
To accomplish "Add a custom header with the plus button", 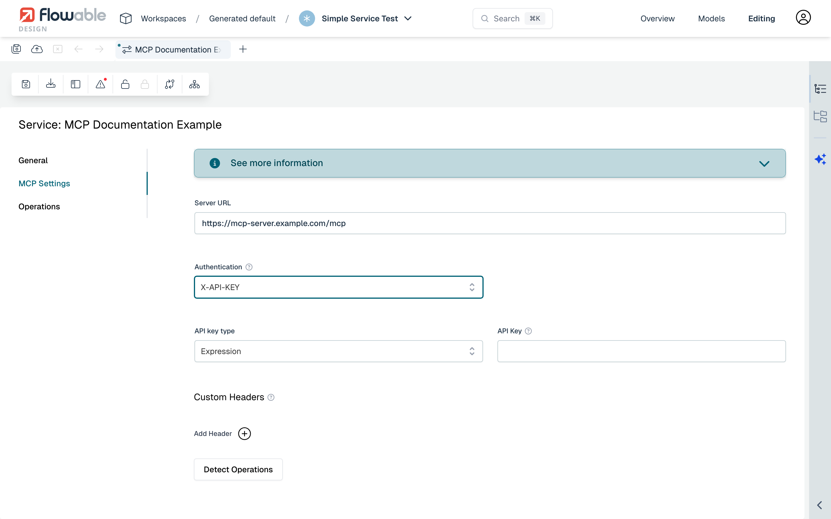I will [244, 434].
